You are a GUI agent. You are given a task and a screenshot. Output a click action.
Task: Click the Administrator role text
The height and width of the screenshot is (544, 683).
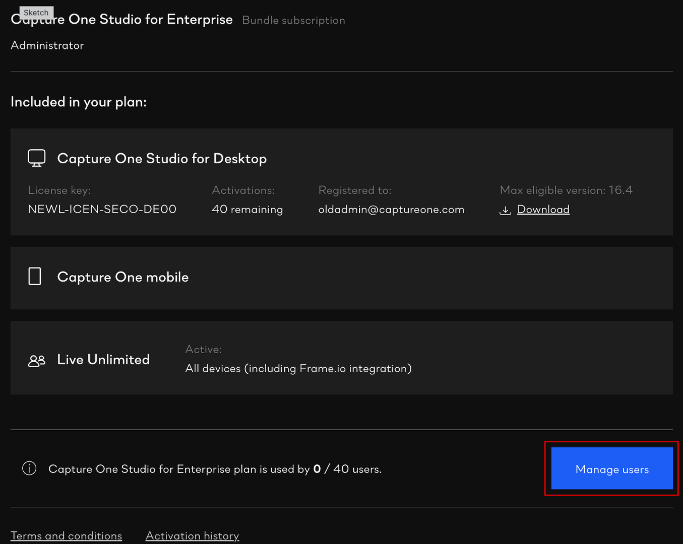[47, 45]
